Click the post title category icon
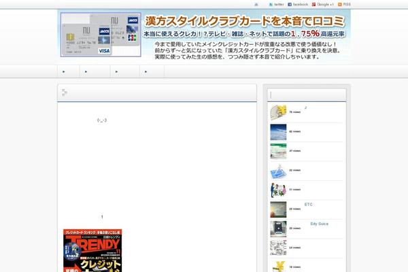The height and width of the screenshot is (272, 408). [x=65, y=92]
